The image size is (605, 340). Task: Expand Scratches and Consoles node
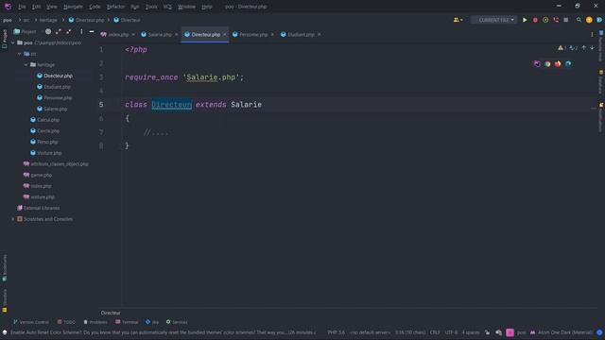click(12, 219)
